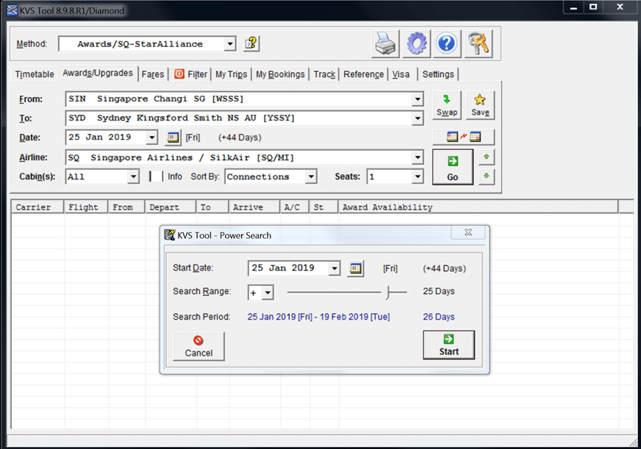
Task: Click the Search Period date range text
Action: [x=319, y=317]
